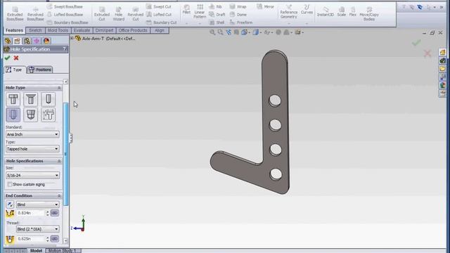
Task: Collapse the Hole Type section
Action: [59, 88]
